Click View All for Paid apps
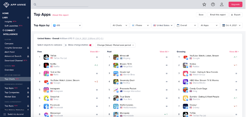Image resolution: width=246 pixels, height=117 pixels. coord(164,52)
